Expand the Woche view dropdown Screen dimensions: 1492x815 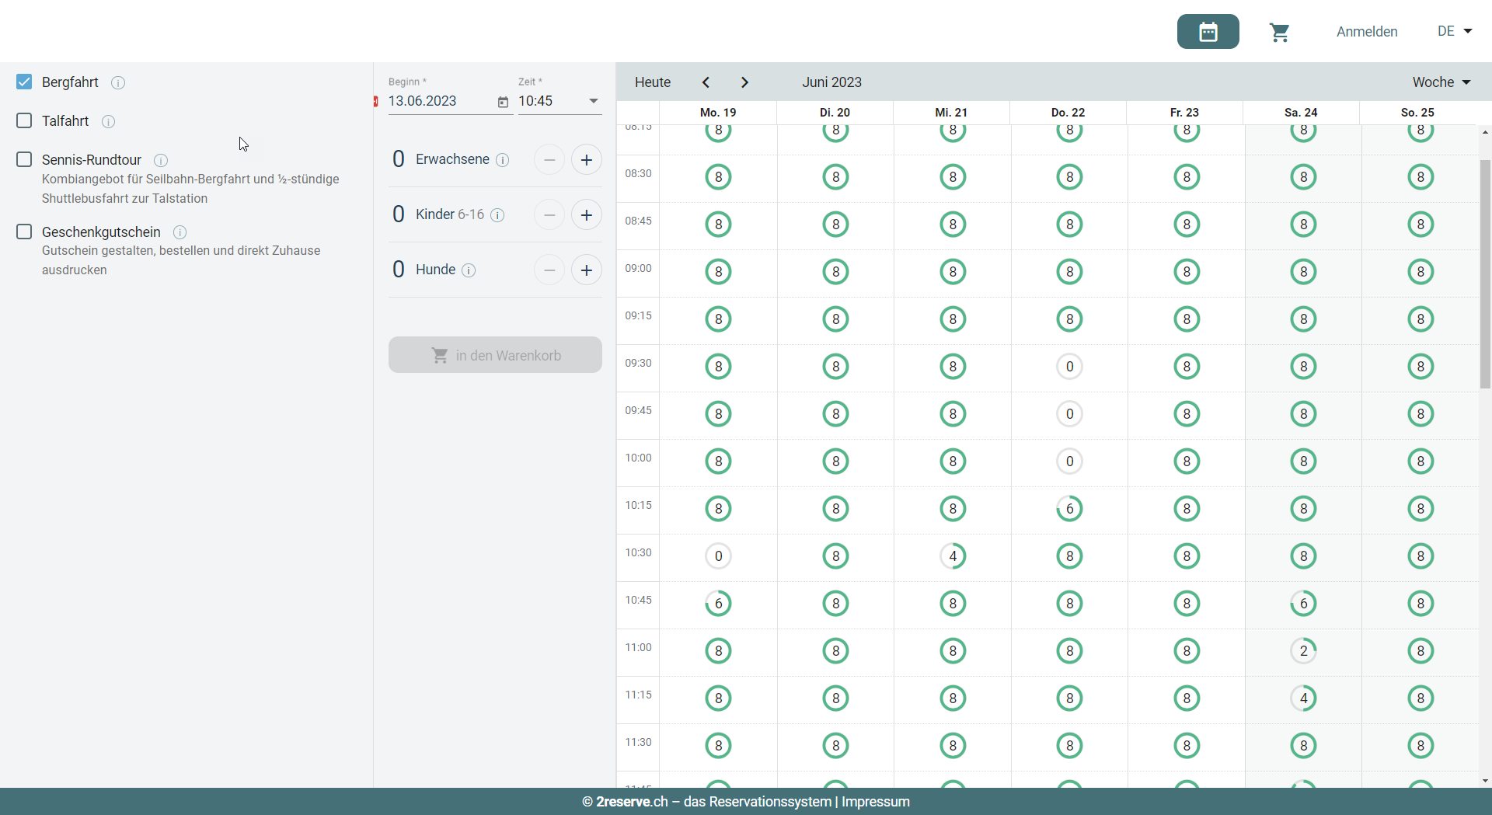click(x=1441, y=82)
